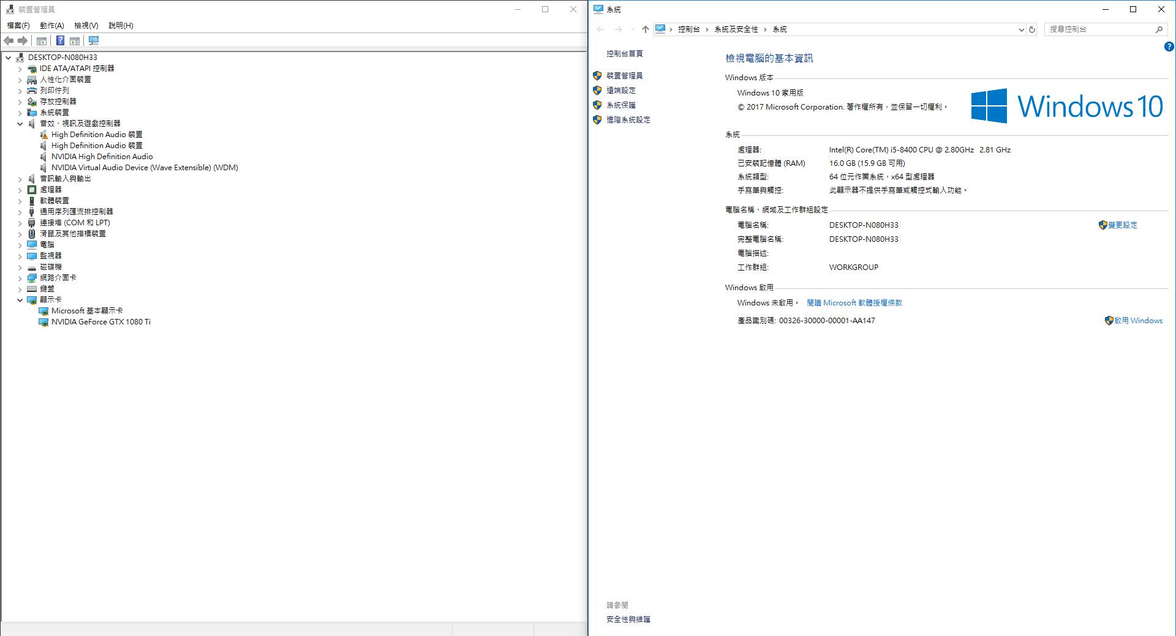Collapse the 顯示卡 display adapters category
Screen dimensions: 1176x636
[x=20, y=300]
